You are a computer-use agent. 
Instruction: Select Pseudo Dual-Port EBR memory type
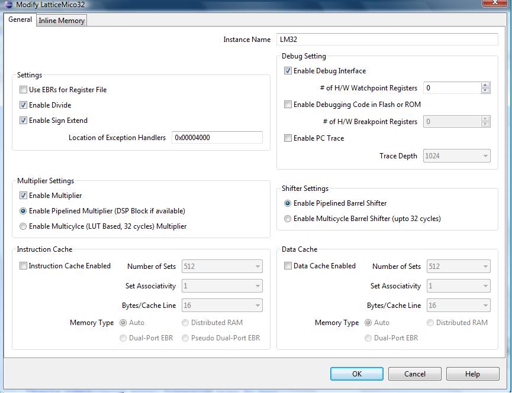tap(185, 338)
